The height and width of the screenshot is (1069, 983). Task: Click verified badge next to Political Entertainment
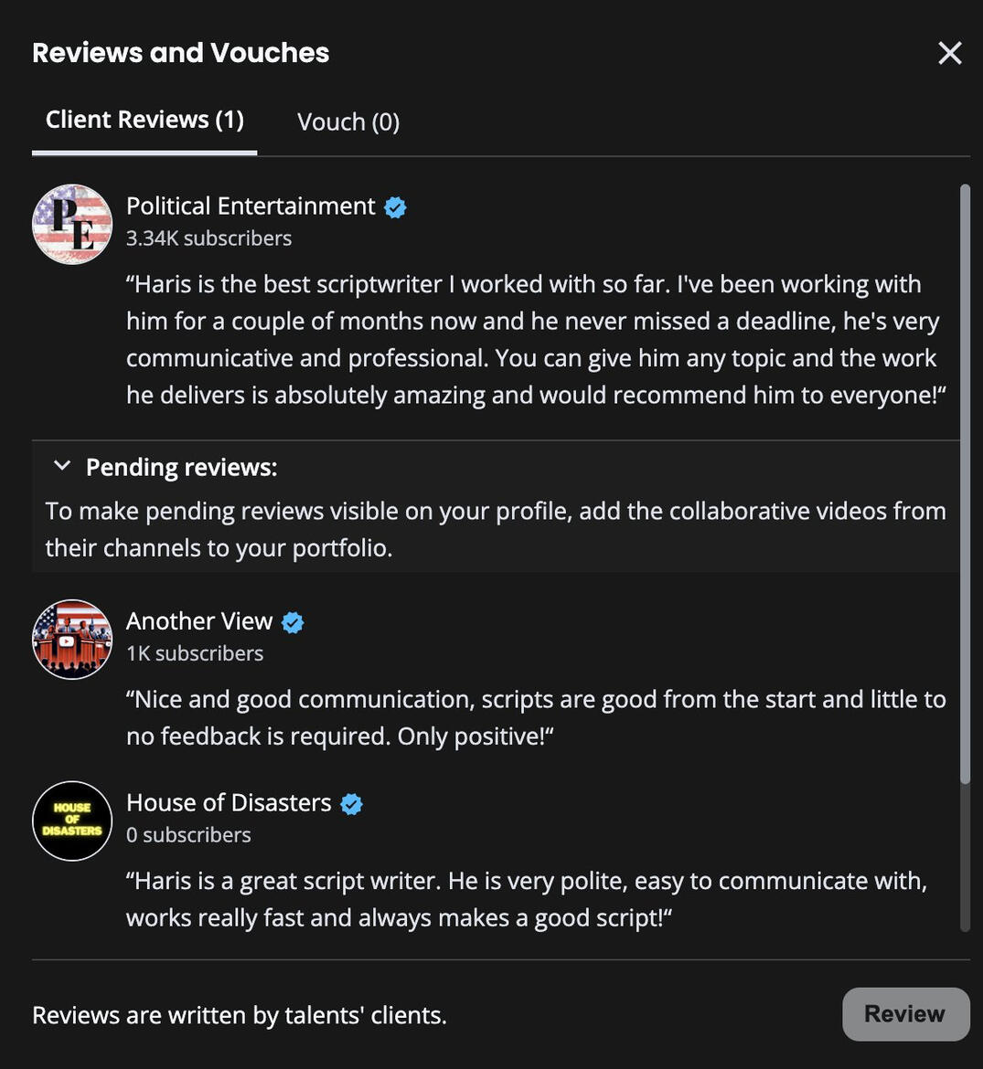(395, 207)
